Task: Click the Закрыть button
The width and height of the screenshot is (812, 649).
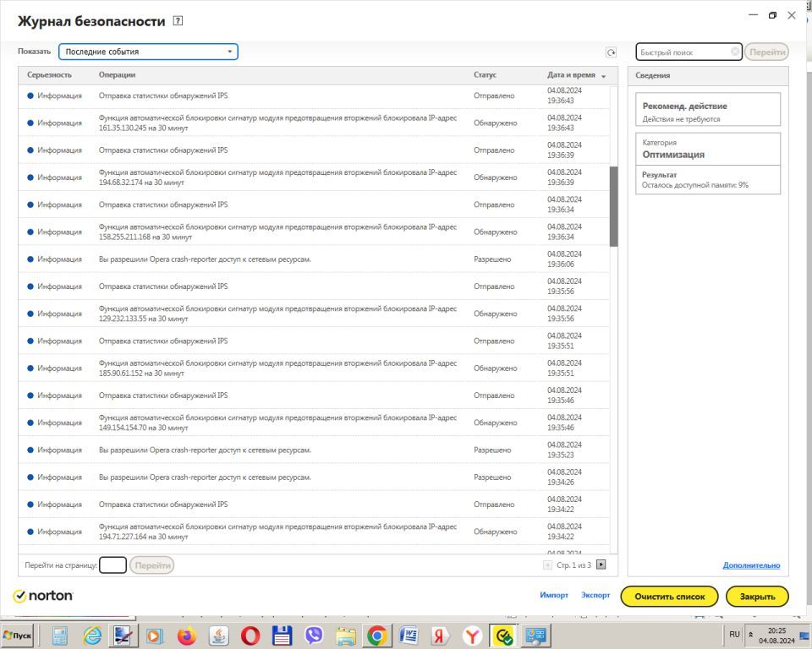Action: point(757,597)
